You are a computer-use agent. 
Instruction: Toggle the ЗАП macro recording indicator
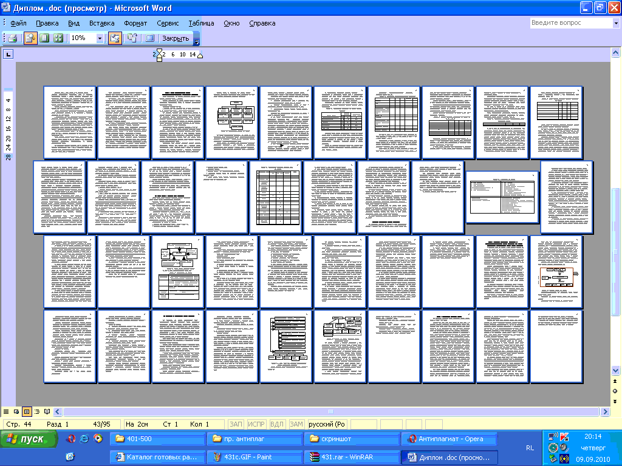point(236,424)
